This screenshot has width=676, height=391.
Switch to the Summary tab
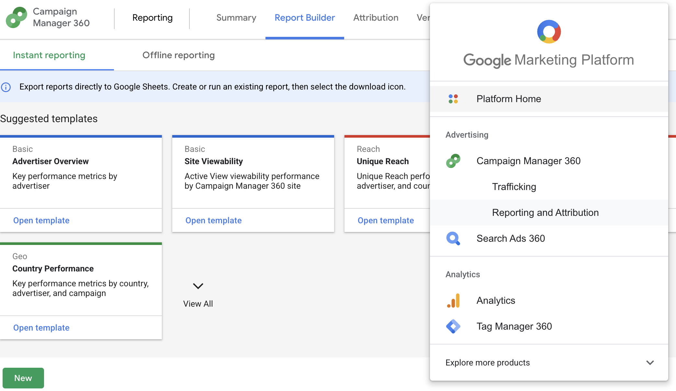pyautogui.click(x=236, y=18)
